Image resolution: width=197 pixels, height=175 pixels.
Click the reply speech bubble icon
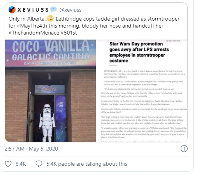coord(39,164)
